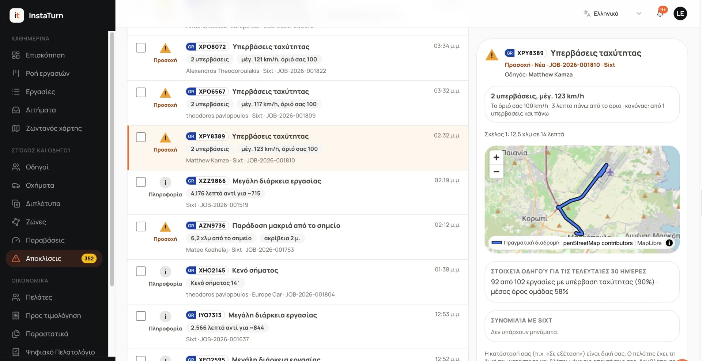Go to Εργασίες list
Image resolution: width=702 pixels, height=361 pixels.
point(54,92)
